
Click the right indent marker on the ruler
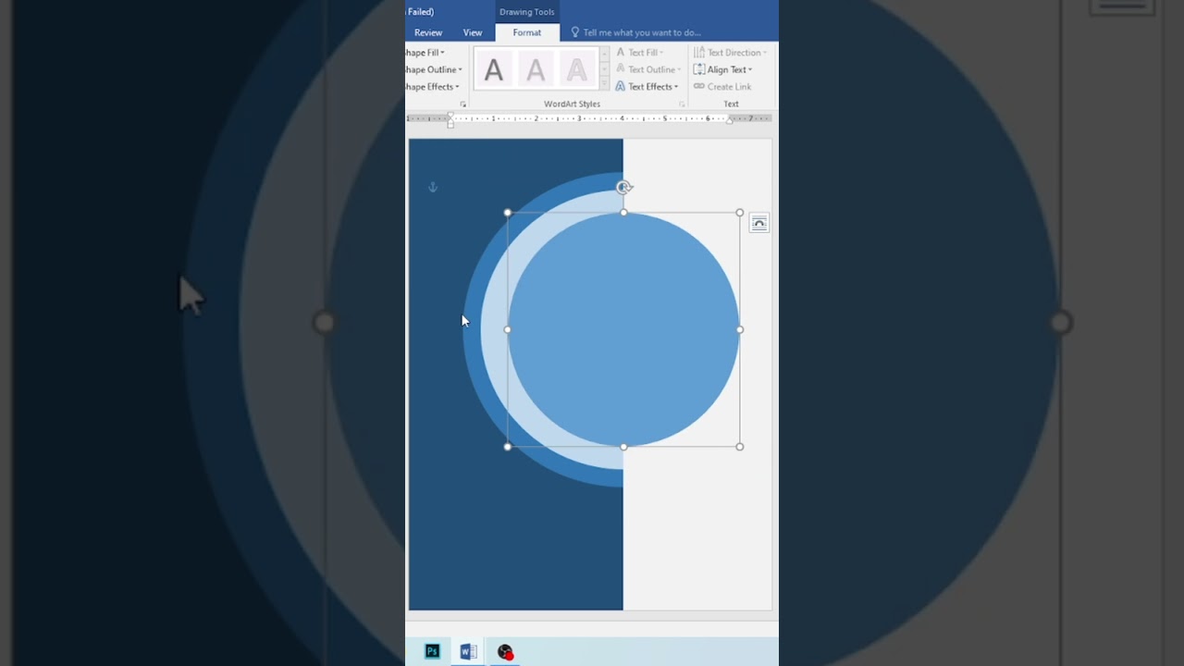pos(730,120)
